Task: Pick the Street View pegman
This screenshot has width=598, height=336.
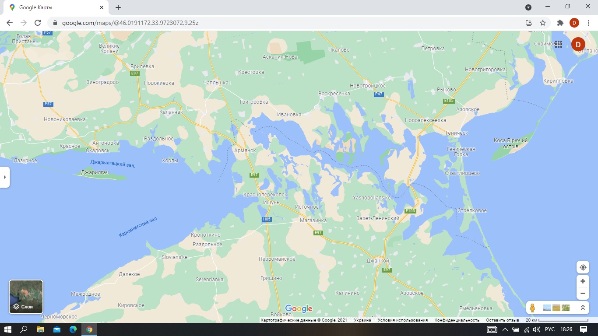Action: (532, 308)
